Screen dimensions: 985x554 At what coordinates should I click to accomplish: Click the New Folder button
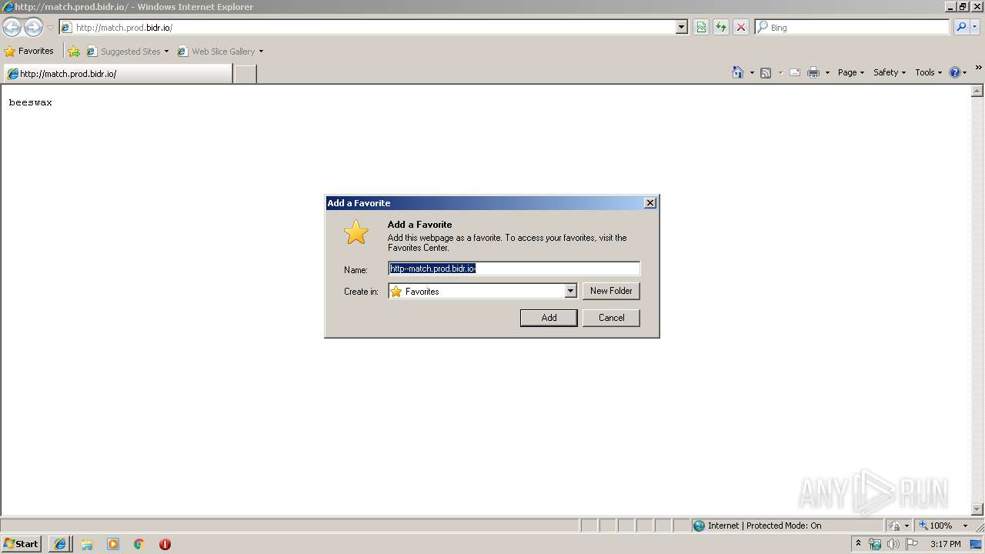click(x=611, y=291)
